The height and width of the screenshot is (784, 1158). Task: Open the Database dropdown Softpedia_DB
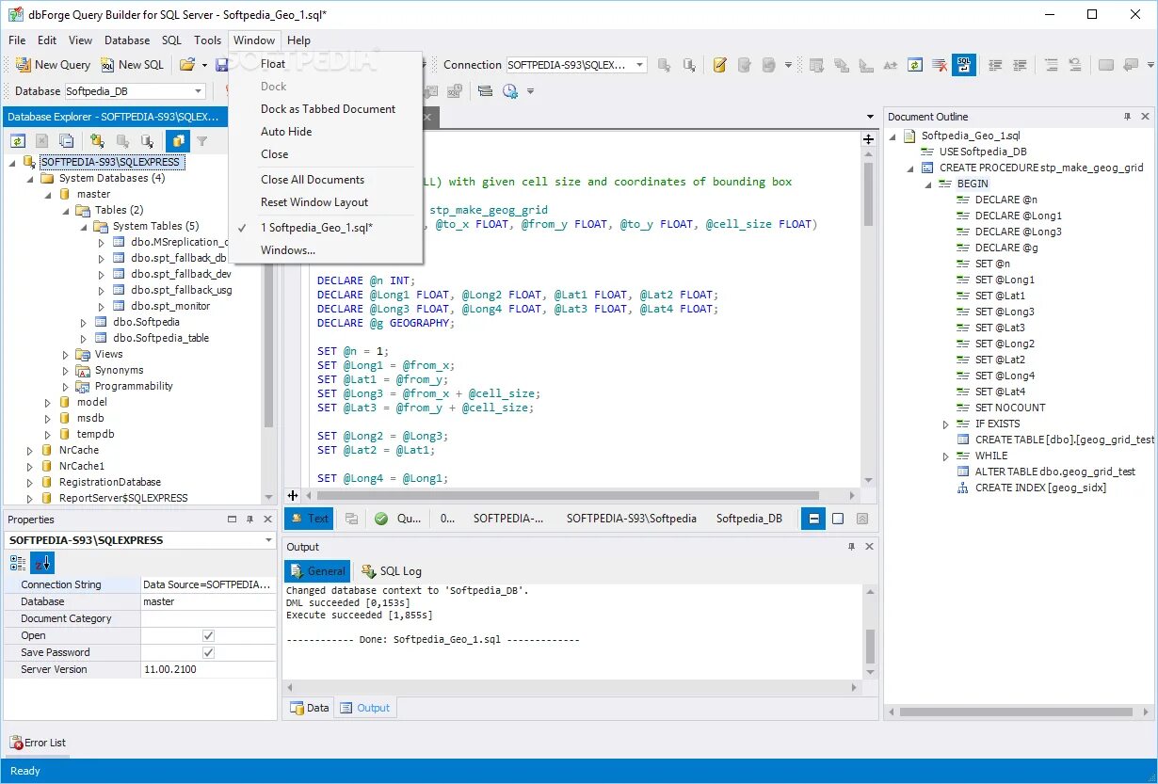pos(198,91)
